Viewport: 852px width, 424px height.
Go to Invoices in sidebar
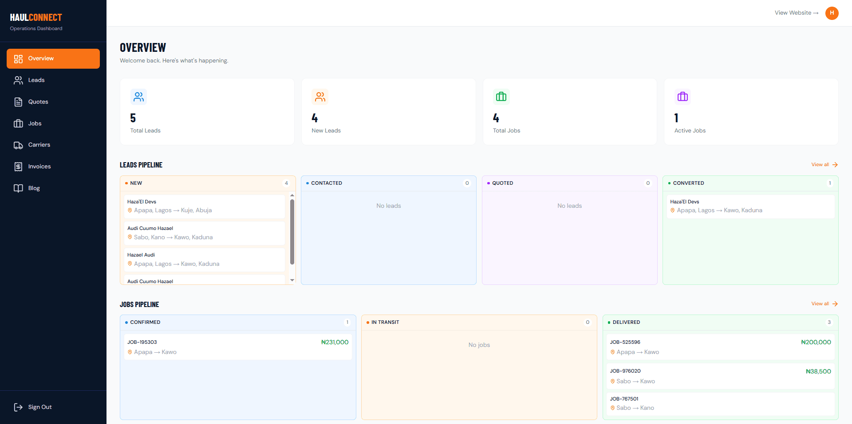[x=53, y=167]
